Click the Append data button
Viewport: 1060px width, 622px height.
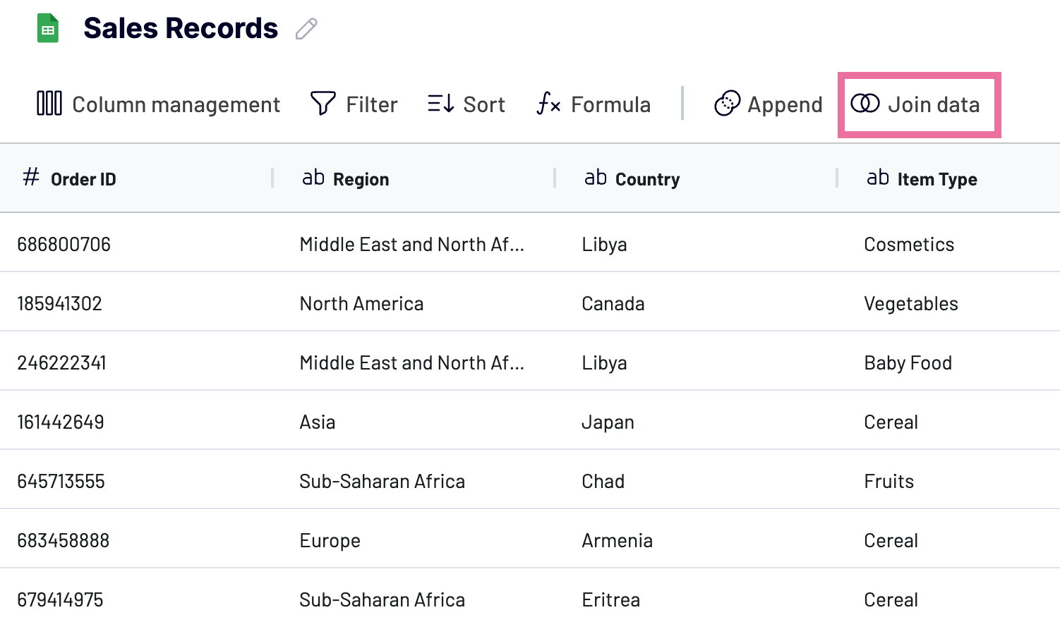[x=768, y=104]
